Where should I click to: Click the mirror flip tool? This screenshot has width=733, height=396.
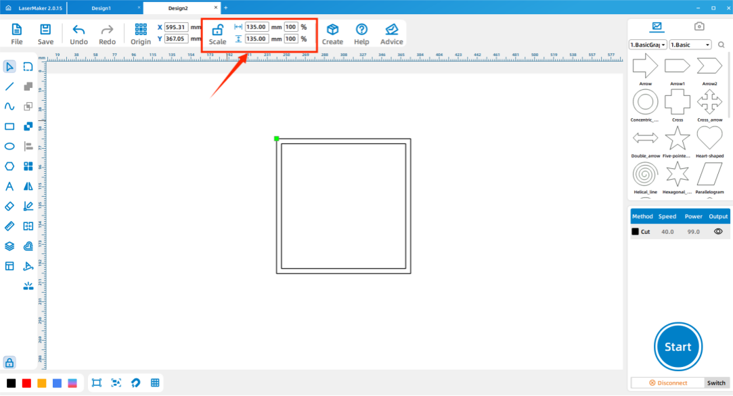point(28,187)
